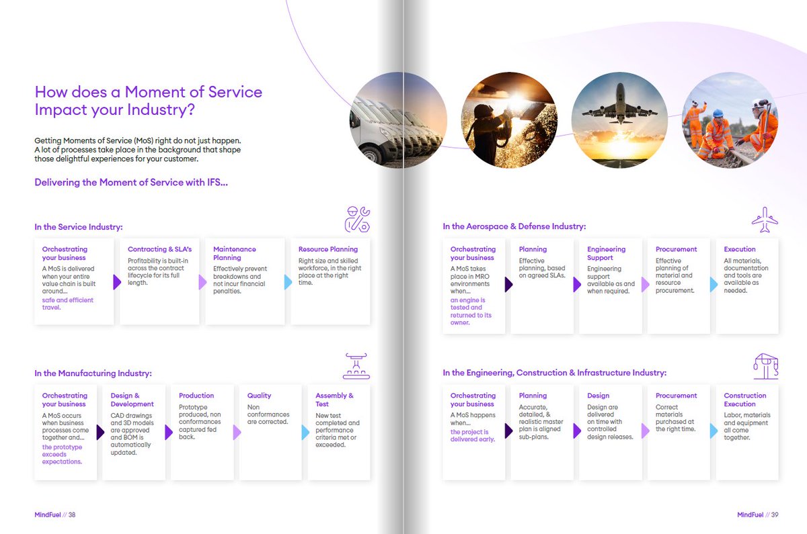The height and width of the screenshot is (534, 807).
Task: Select arrow between Contracting & SLA's and Maintenance Planning
Action: pos(202,282)
